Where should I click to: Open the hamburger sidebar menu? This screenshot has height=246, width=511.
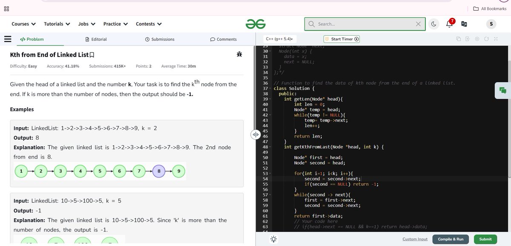click(x=7, y=39)
